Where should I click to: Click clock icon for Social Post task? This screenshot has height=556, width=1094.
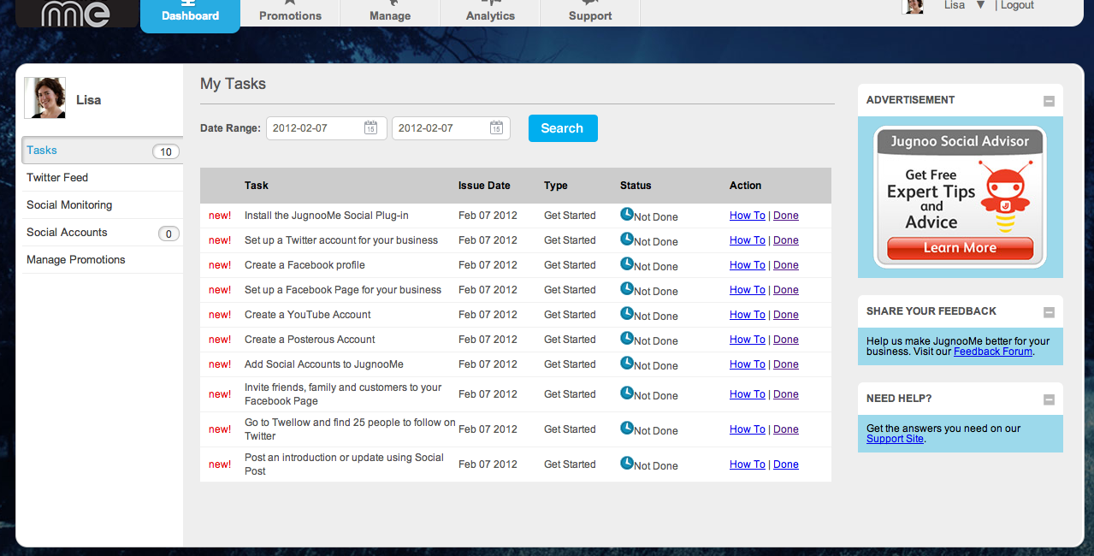click(x=627, y=463)
